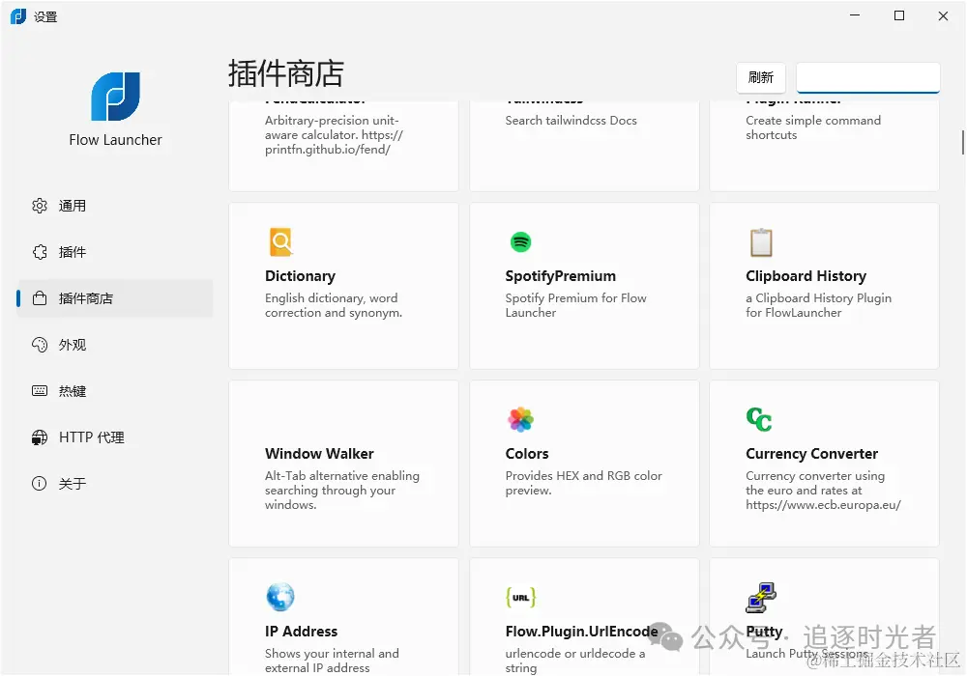The image size is (967, 676).
Task: Open HTTP 代理 settings
Action: (115, 437)
